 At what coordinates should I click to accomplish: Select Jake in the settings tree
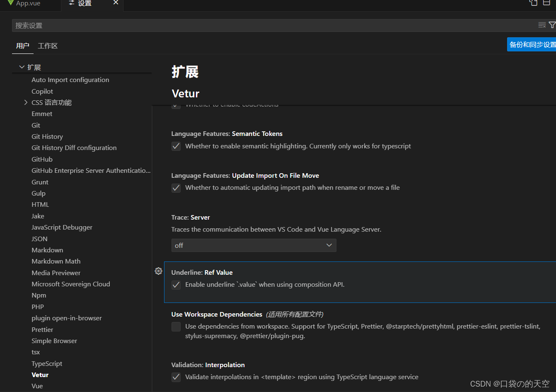(38, 216)
